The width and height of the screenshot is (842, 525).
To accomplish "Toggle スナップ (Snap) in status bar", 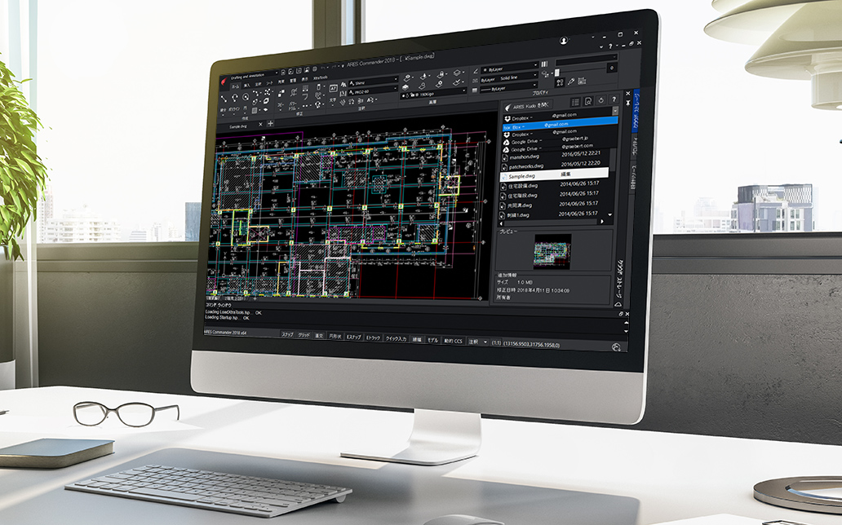I will point(287,335).
